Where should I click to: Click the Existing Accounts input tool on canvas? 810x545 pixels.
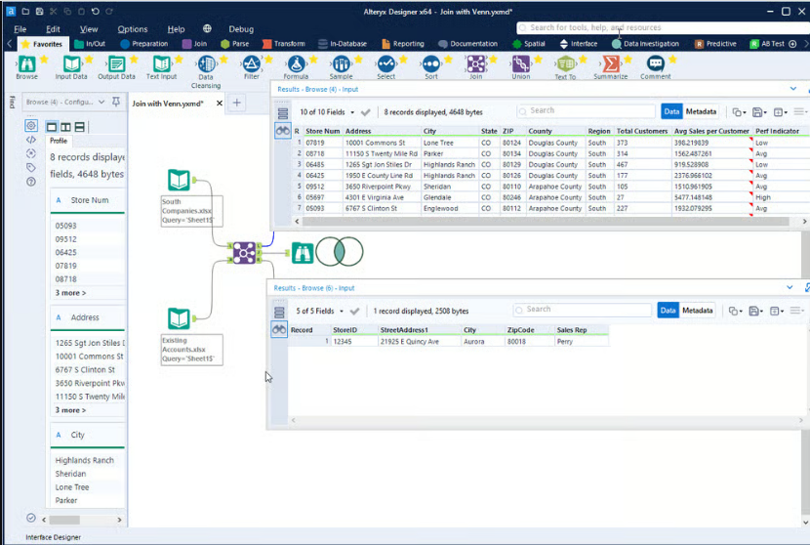(179, 318)
